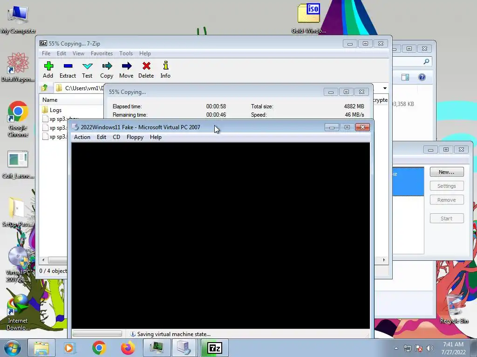477x357 pixels.
Task: Open Virtual PC 2007 64 installer icon
Action: coord(18,264)
